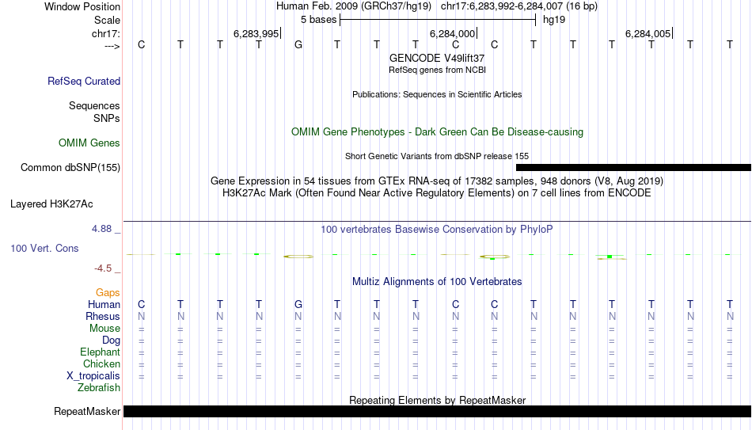752x430 pixels.
Task: Click Repeating Elements by RepeatMasker title
Action: click(x=437, y=400)
